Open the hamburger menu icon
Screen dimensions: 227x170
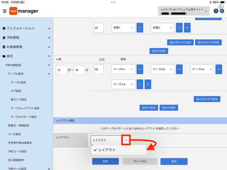[x=5, y=11]
